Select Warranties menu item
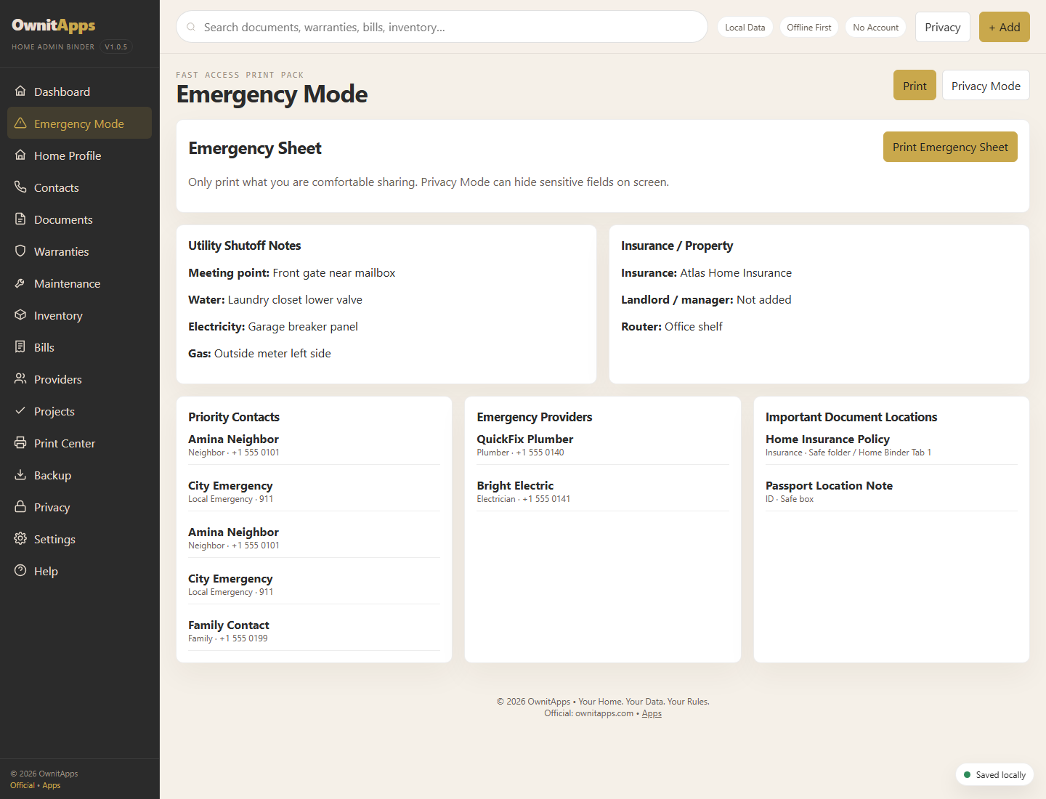The image size is (1046, 799). pyautogui.click(x=79, y=251)
